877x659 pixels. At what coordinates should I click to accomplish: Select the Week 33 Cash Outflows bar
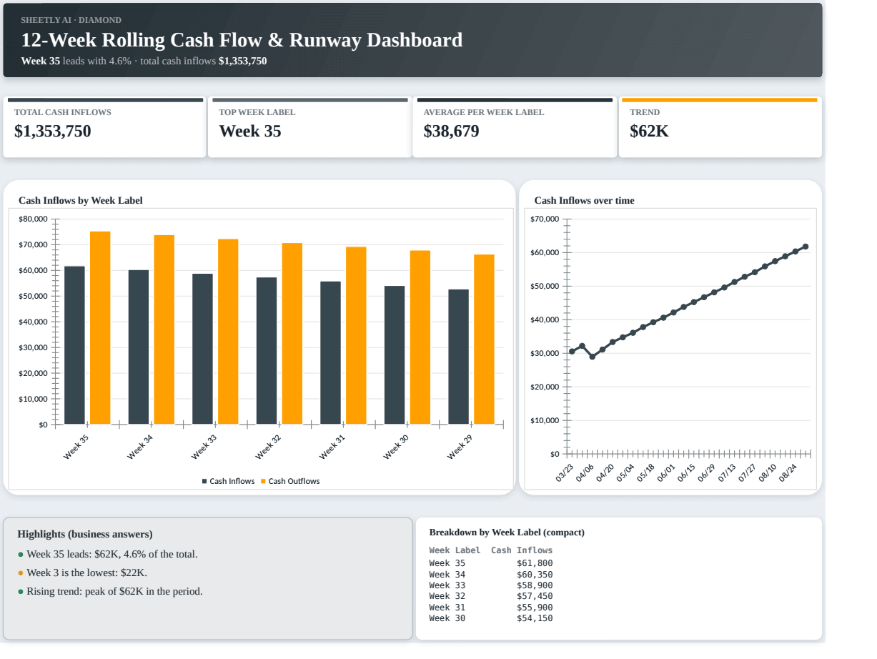[x=228, y=332]
